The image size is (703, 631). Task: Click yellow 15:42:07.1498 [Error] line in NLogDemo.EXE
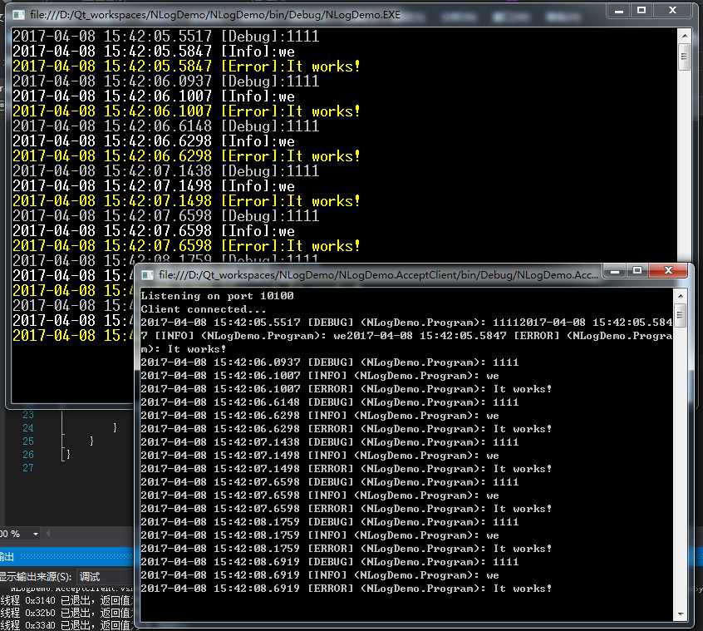pos(186,201)
